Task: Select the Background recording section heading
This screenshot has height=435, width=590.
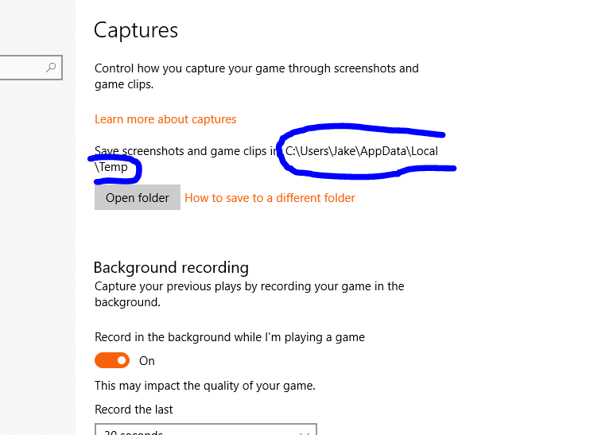Action: [x=171, y=267]
